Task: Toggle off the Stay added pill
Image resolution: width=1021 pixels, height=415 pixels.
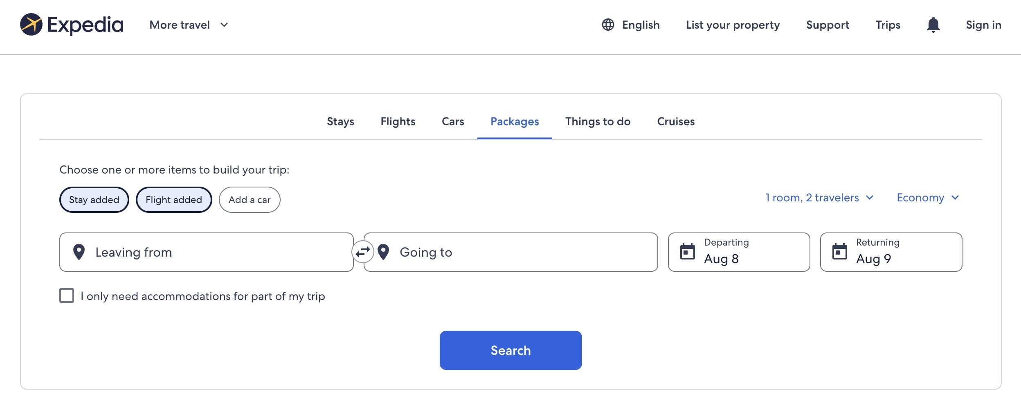Action: click(x=94, y=200)
